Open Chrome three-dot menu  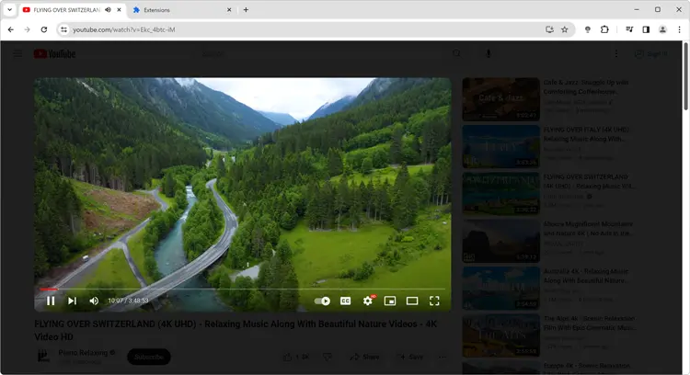pos(680,29)
